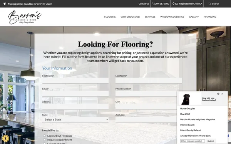
Task: Focus the Other (please specify) field
Action: tap(192, 141)
